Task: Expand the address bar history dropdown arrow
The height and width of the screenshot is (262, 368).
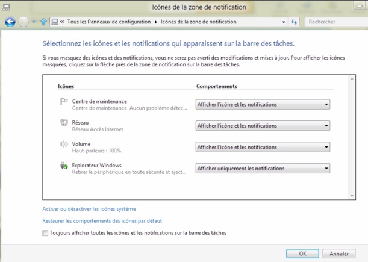Action: pyautogui.click(x=284, y=22)
